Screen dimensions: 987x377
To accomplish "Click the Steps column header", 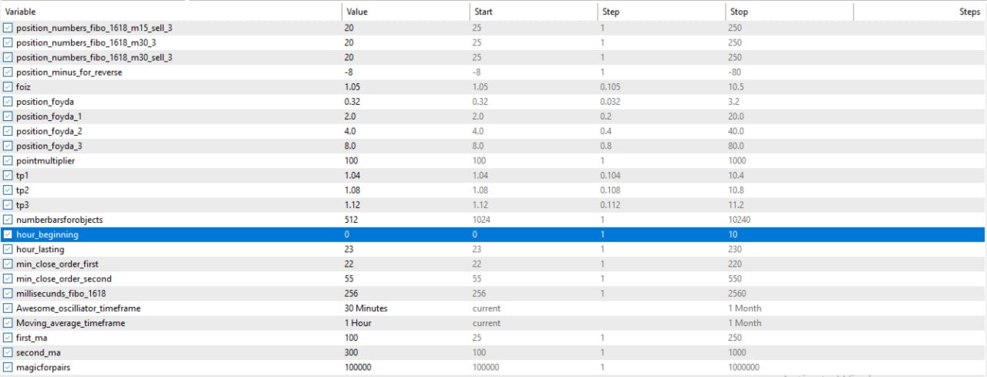I will tap(969, 12).
